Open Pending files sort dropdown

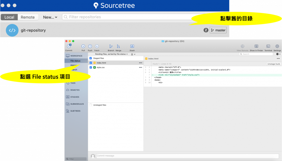pyautogui.click(x=111, y=54)
